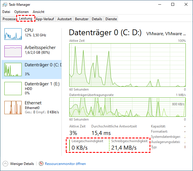Screen dimensions: 193x171
Task: Click the HDD label under Datenträger 1
Action: click(x=28, y=89)
